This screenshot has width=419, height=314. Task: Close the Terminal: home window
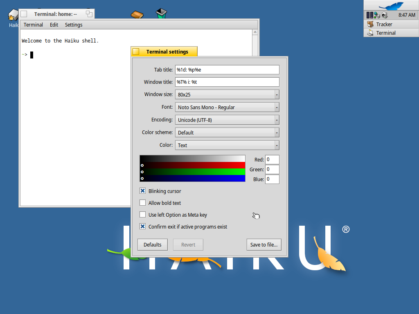[x=24, y=14]
